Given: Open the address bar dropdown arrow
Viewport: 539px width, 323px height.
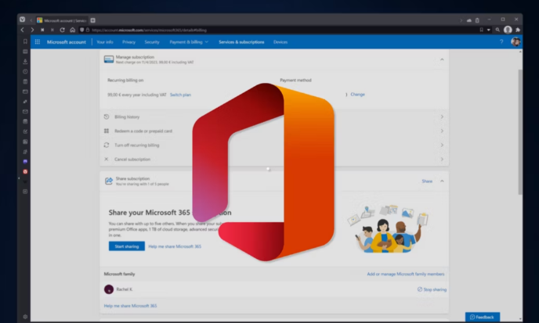Looking at the screenshot, I should [x=489, y=30].
